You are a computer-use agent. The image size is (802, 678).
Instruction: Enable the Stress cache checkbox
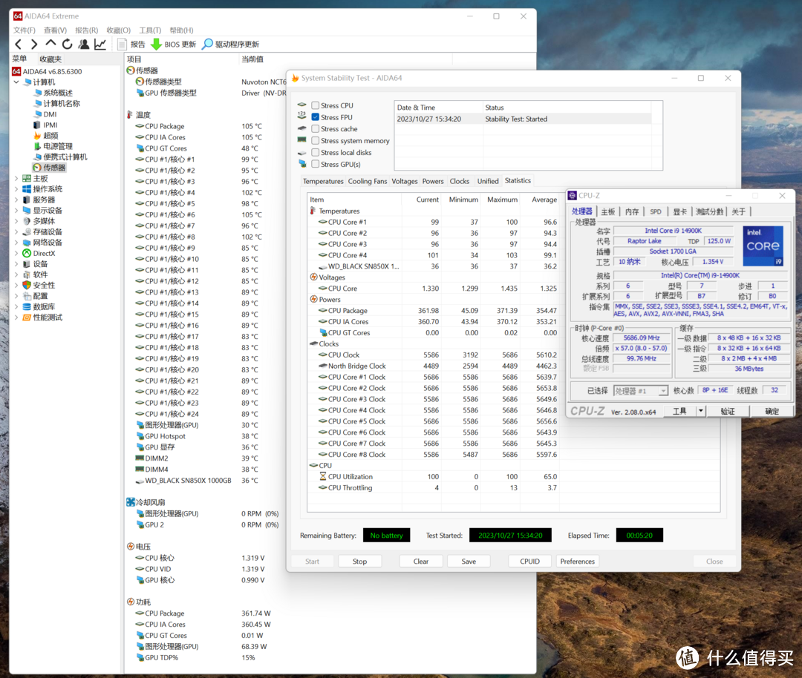(x=316, y=129)
